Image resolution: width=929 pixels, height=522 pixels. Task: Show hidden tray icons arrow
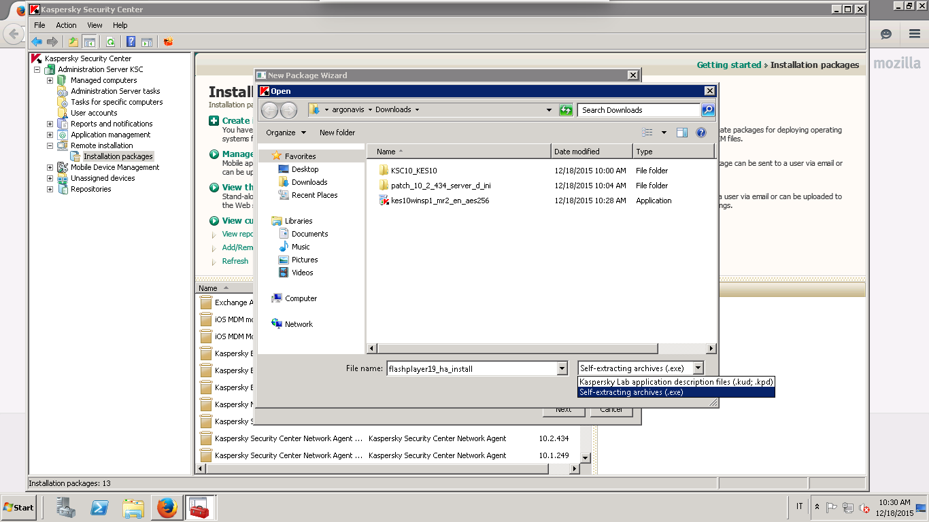[817, 508]
